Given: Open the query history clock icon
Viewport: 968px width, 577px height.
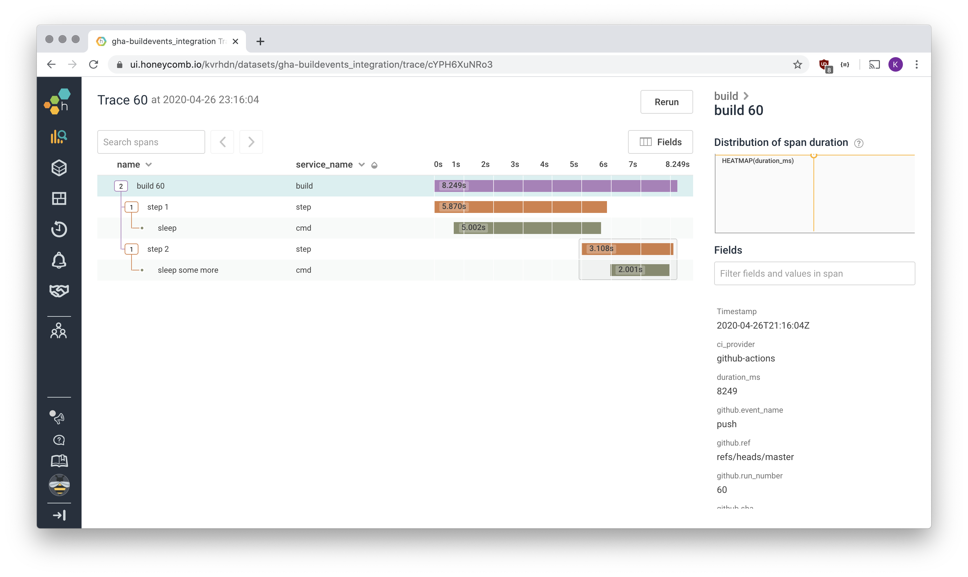Looking at the screenshot, I should (59, 229).
